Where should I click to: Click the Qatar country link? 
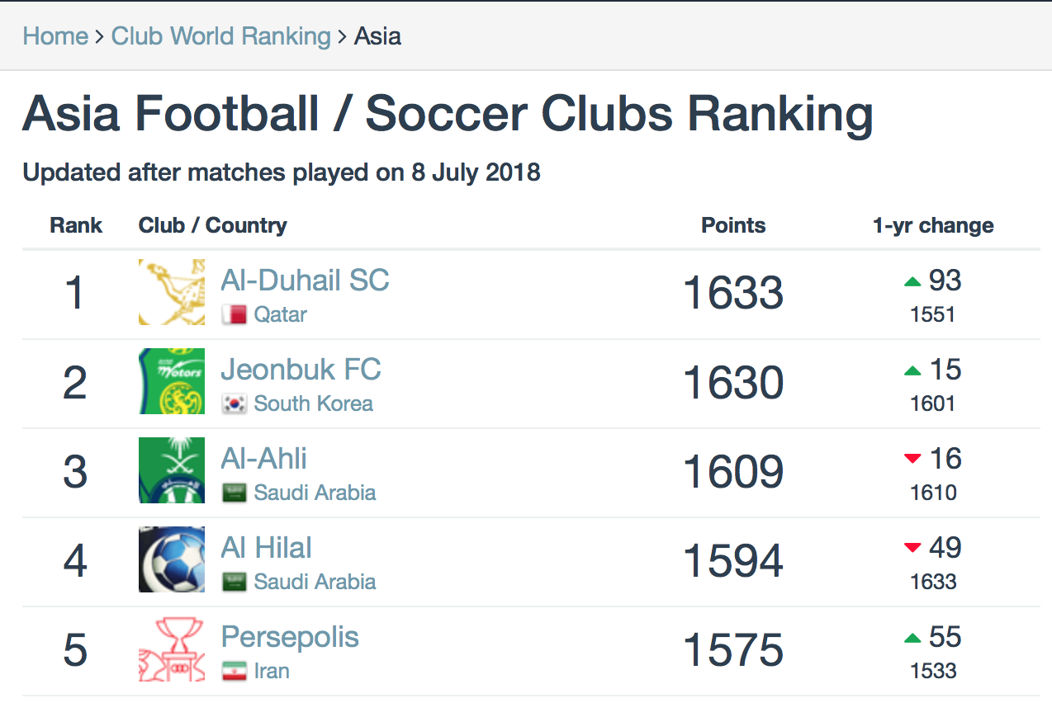(x=281, y=314)
